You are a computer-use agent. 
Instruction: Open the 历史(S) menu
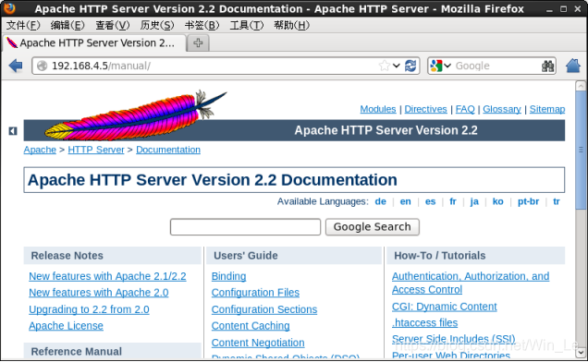tap(157, 25)
